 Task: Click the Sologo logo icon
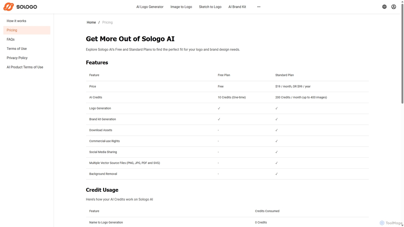(9, 7)
